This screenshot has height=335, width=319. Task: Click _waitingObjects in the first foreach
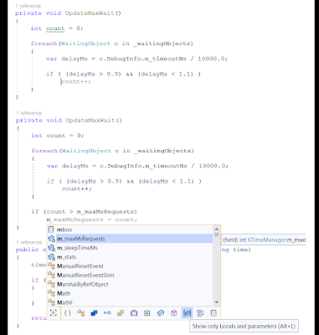[162, 44]
